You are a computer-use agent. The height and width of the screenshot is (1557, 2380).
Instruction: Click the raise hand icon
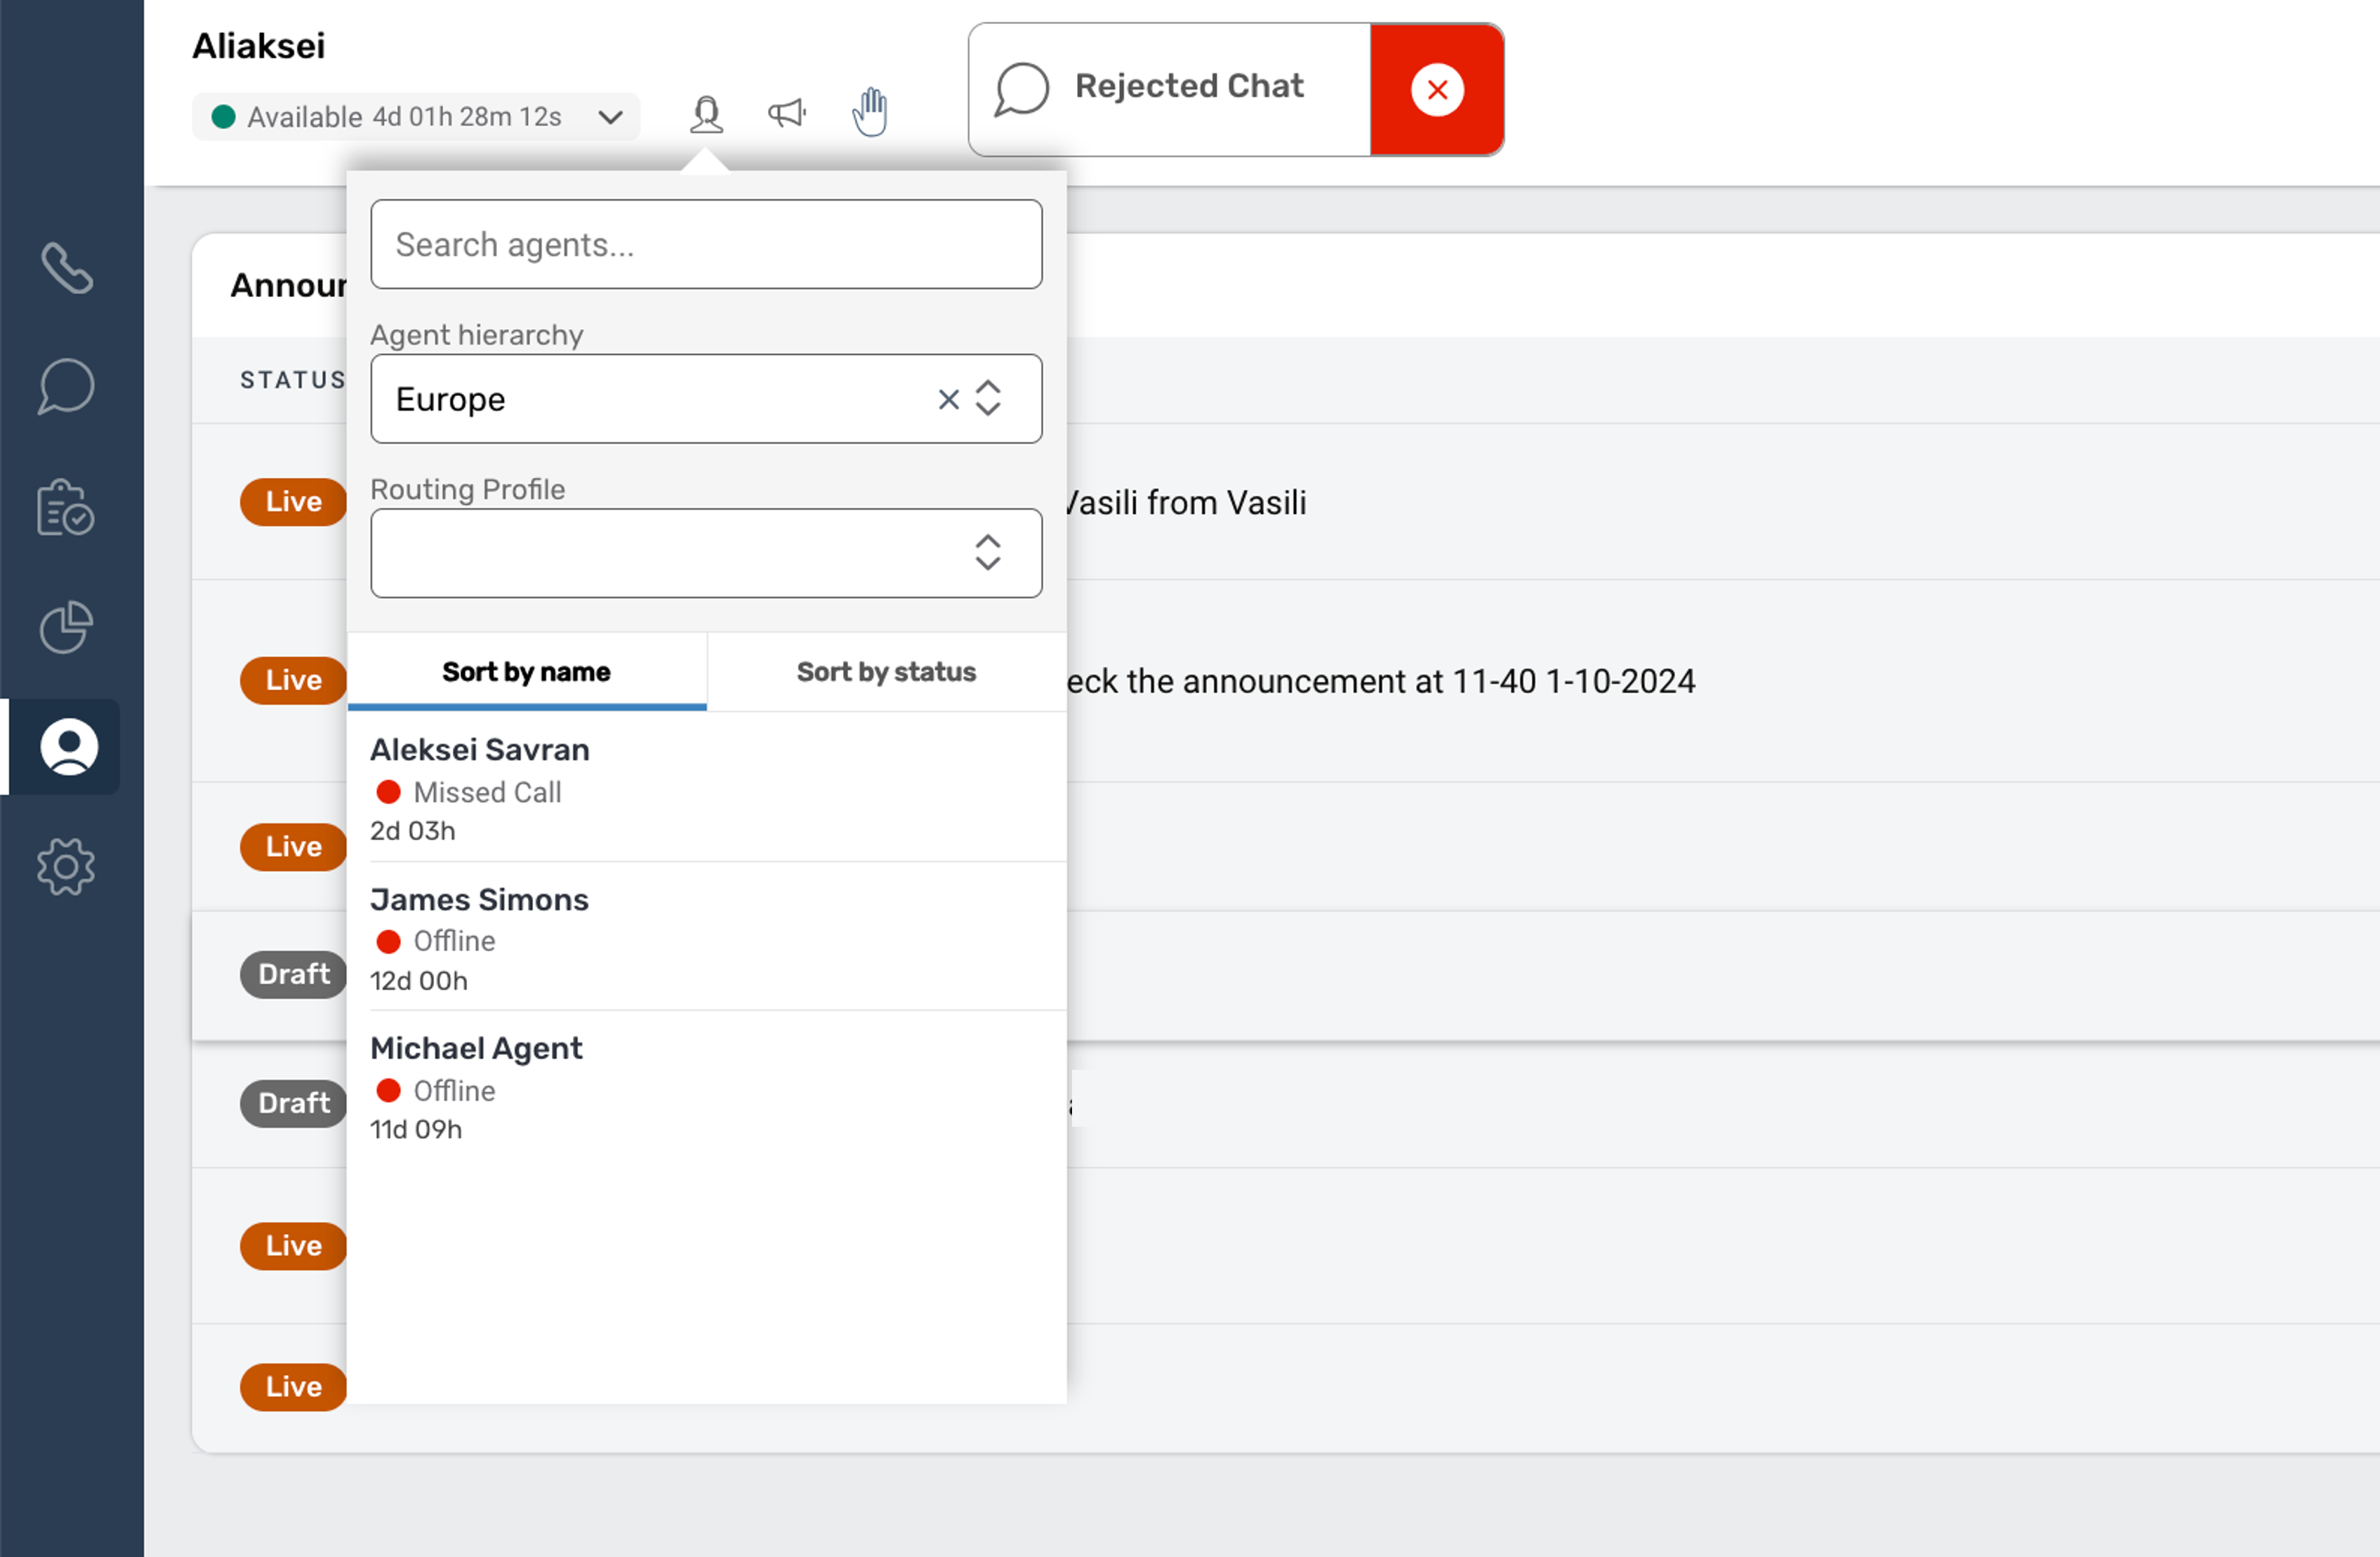870,112
